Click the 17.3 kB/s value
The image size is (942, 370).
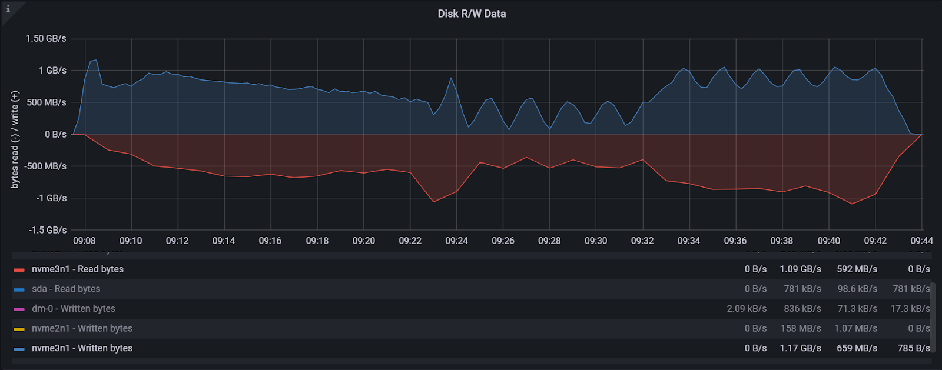910,308
